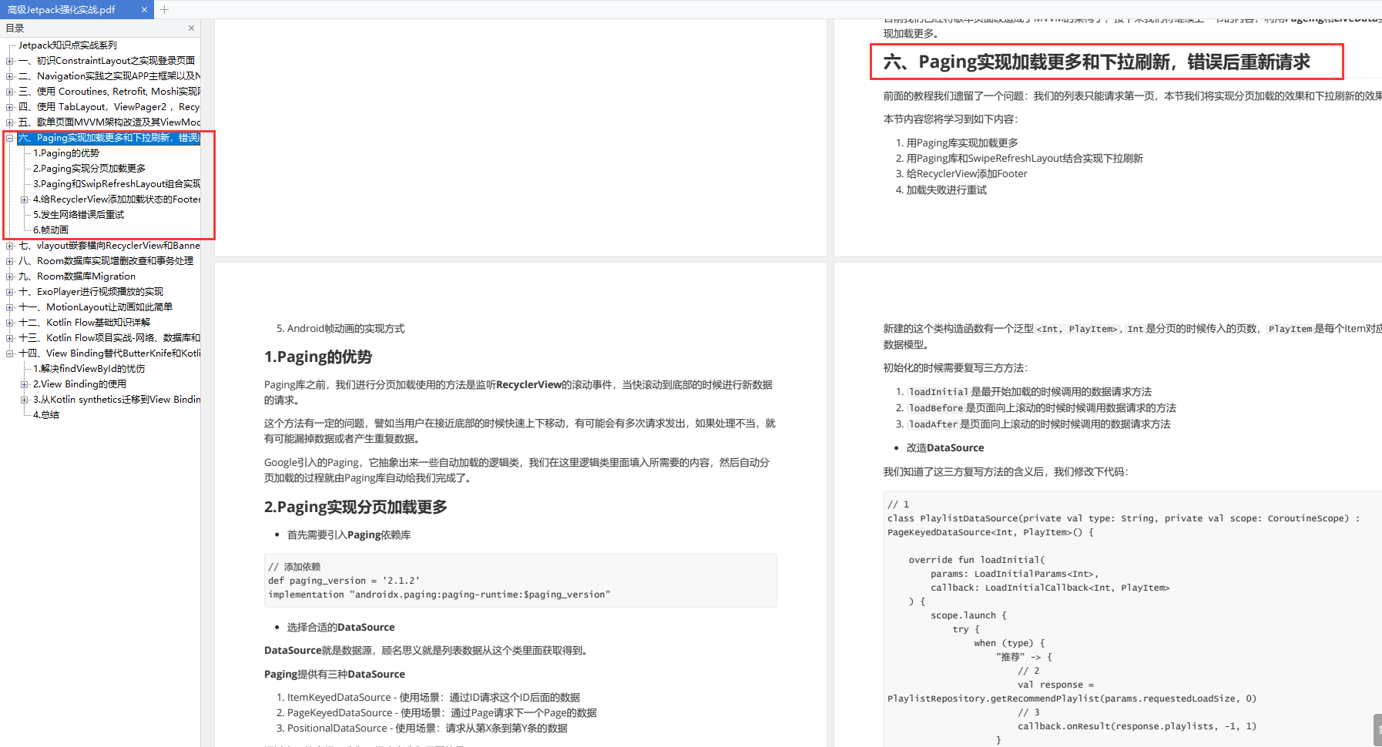Collapse chapter 十四、View Binding替代ButterKnife
Image resolution: width=1382 pixels, height=747 pixels.
click(x=11, y=353)
